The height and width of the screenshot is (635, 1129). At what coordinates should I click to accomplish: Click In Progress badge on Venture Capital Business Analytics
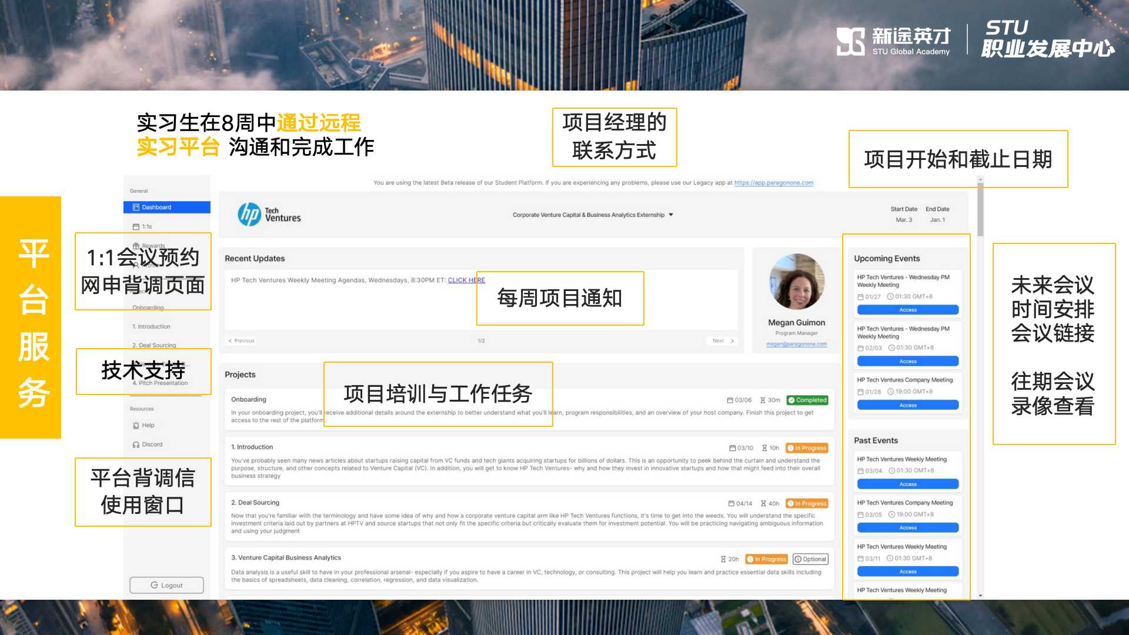(766, 559)
